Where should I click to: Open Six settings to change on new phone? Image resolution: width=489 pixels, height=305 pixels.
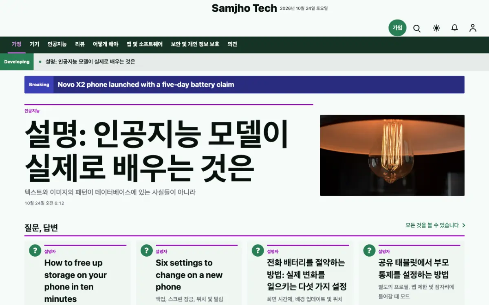tap(189, 275)
